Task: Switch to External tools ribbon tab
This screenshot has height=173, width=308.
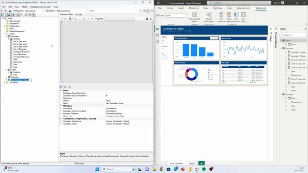Action: pos(244,8)
